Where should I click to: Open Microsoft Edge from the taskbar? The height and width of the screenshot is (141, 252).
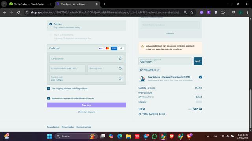120,136
